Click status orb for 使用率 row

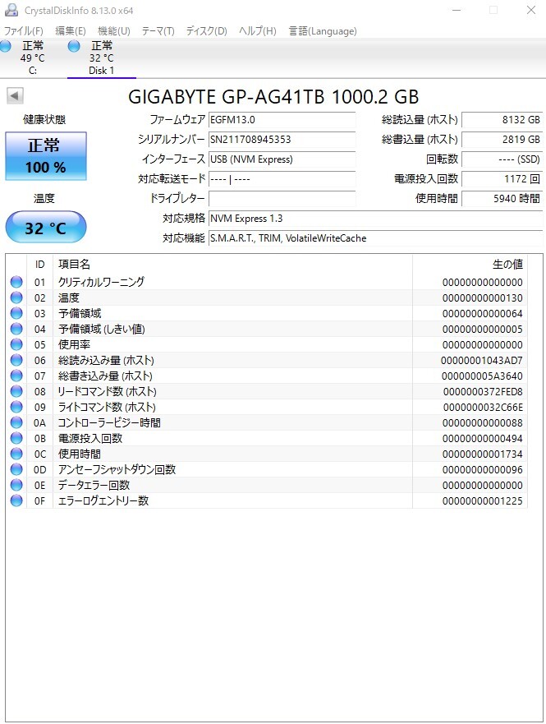point(16,344)
